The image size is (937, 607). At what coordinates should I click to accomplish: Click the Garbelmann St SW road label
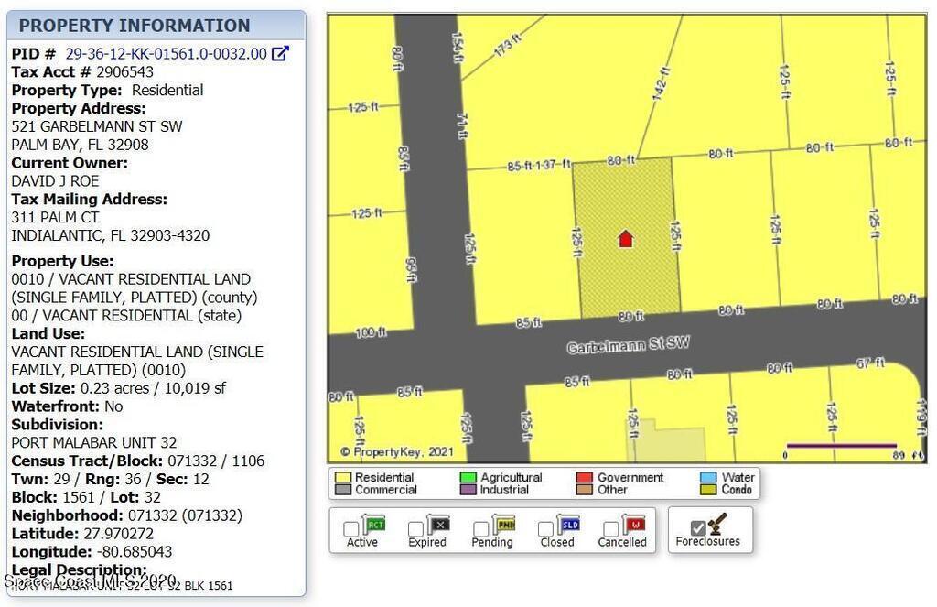click(628, 346)
